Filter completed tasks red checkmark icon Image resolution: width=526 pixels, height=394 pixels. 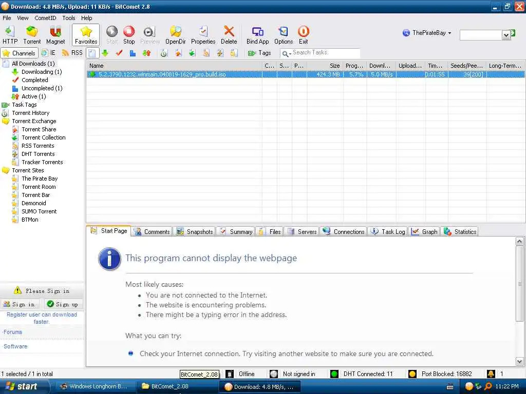click(119, 53)
